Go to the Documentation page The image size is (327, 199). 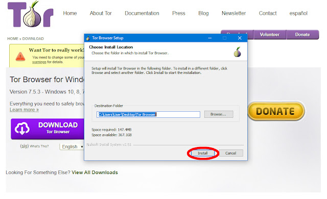pos(142,13)
